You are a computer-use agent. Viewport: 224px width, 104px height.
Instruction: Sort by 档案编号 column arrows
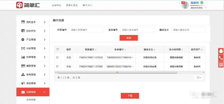tap(96, 50)
